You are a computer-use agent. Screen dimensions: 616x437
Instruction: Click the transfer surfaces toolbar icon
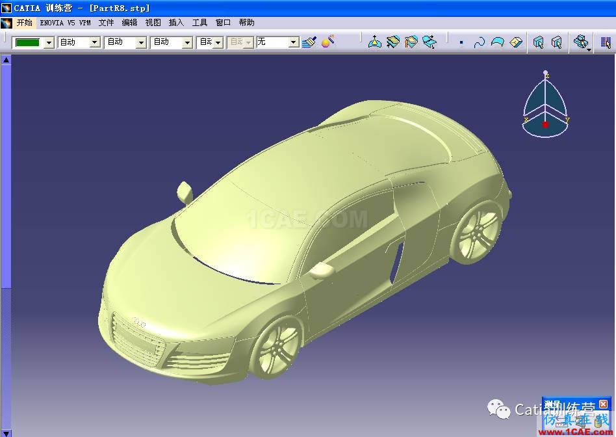coord(430,42)
